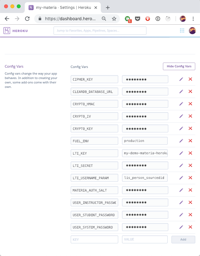200x256 pixels.
Task: Click the Jump to Favorites search box
Action: click(x=100, y=31)
